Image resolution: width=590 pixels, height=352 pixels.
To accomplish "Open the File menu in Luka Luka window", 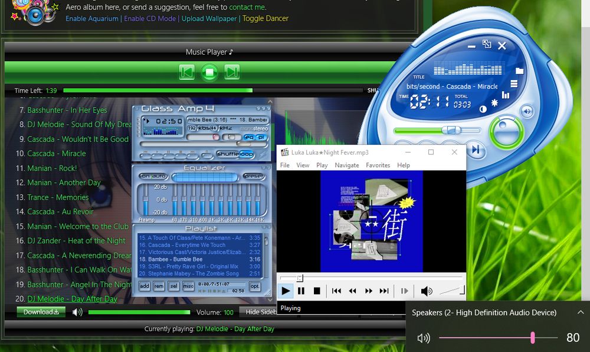I will click(285, 165).
